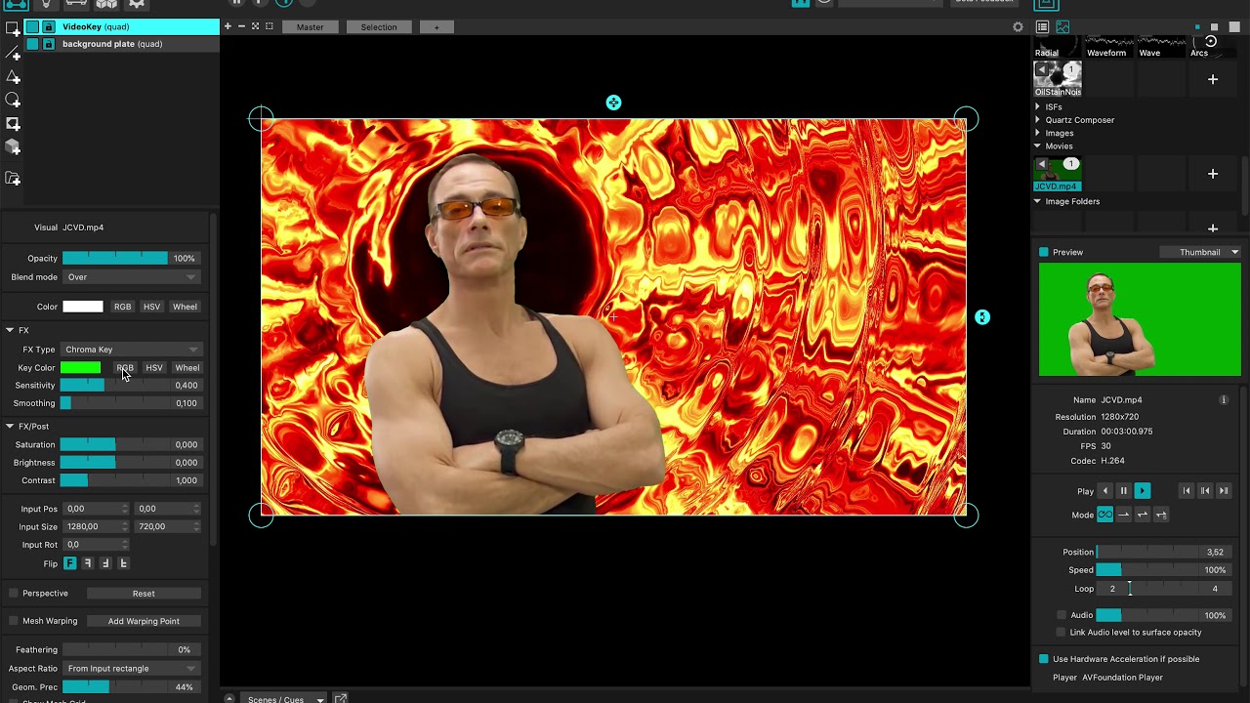1250x703 pixels.
Task: Play the movie backward
Action: click(x=1105, y=491)
